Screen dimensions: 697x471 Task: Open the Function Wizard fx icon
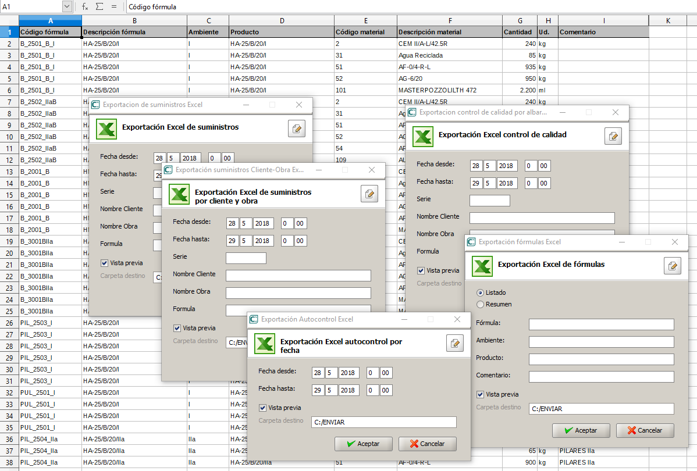click(x=85, y=6)
